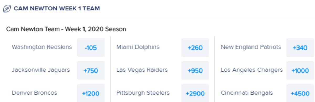The width and height of the screenshot is (315, 102).
Task: Click the Cincinnati Bengals team name
Action: pyautogui.click(x=247, y=93)
